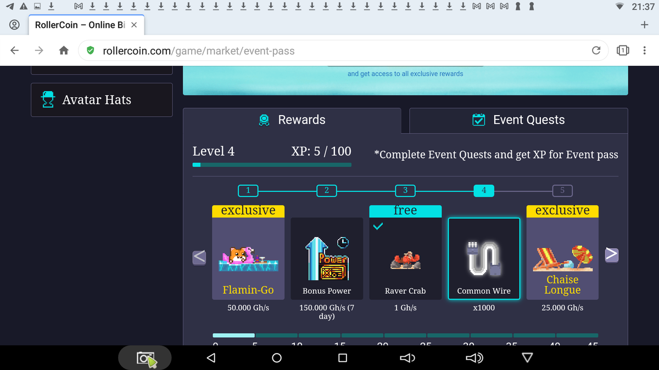Tap the navigation bar hide triangle
This screenshot has height=370, width=659.
527,358
